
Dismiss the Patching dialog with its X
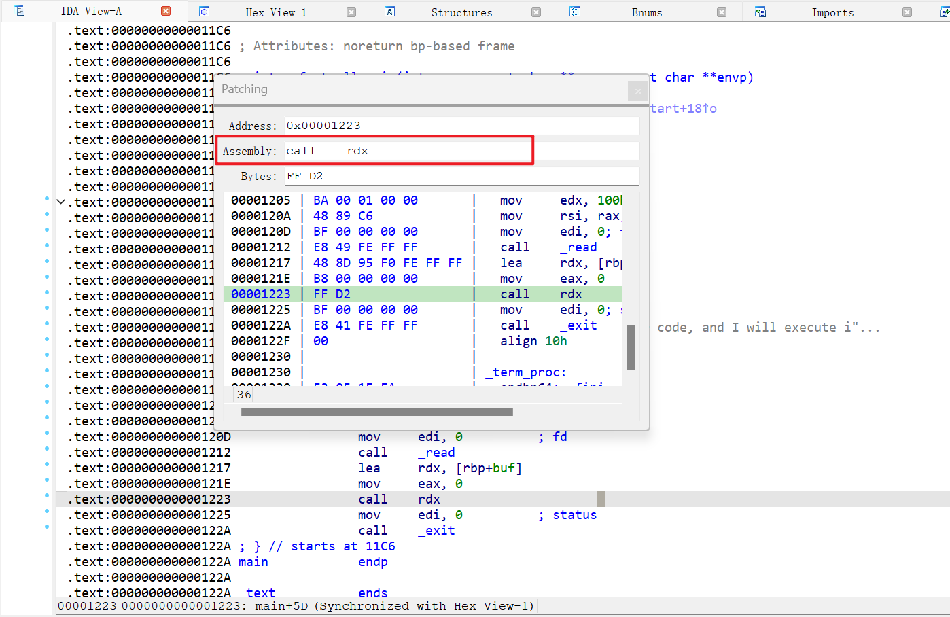pos(637,91)
